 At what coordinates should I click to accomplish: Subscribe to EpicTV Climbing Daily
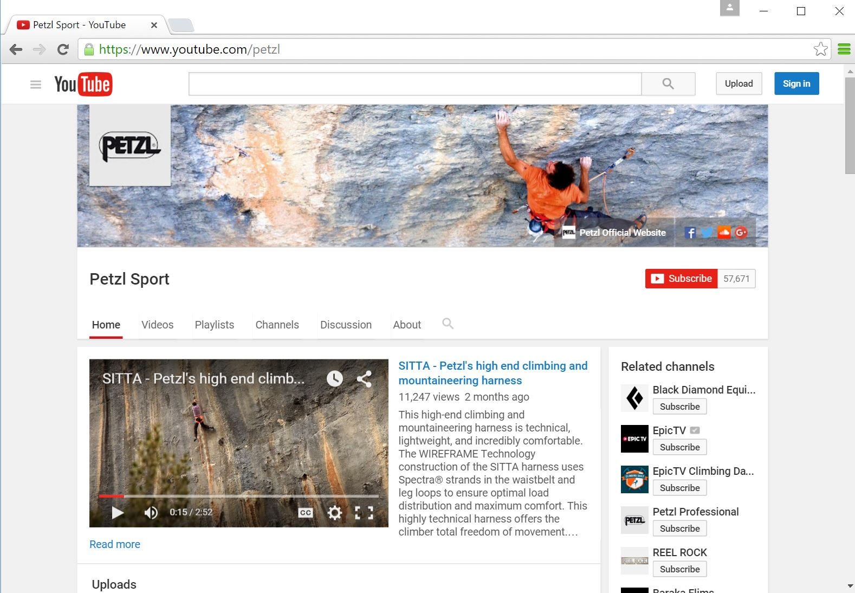coord(679,488)
